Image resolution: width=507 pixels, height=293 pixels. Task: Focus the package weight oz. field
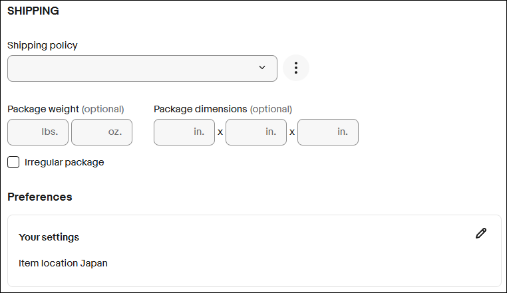point(102,132)
